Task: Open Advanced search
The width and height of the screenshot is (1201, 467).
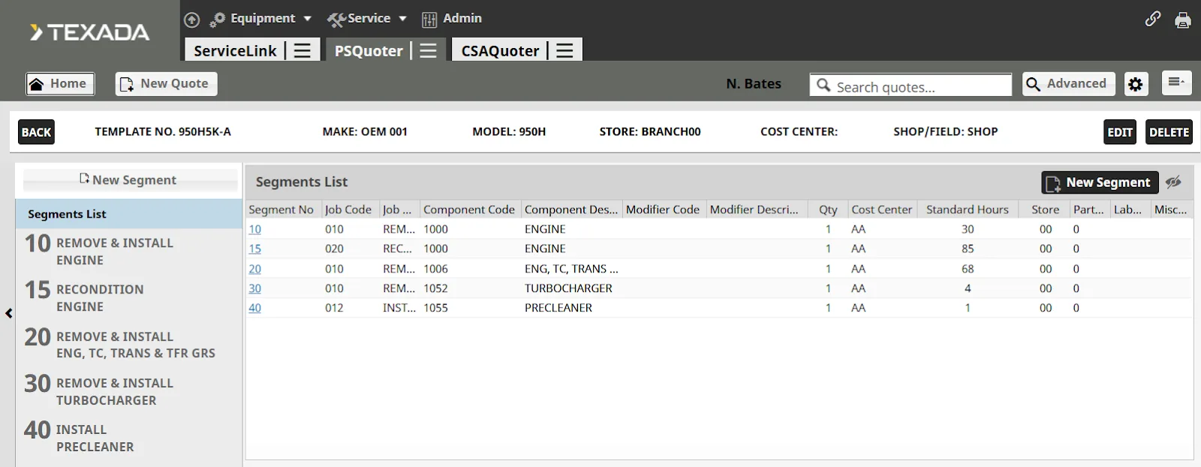Action: (1068, 83)
